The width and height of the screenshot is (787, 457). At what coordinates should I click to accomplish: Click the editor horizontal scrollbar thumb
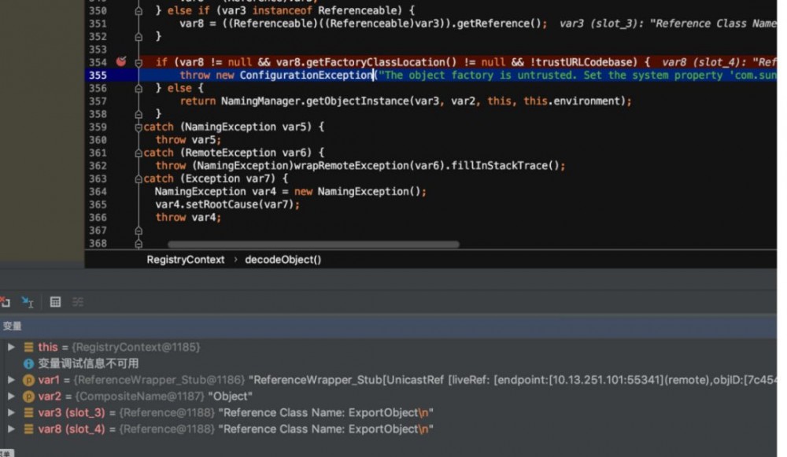(x=313, y=245)
